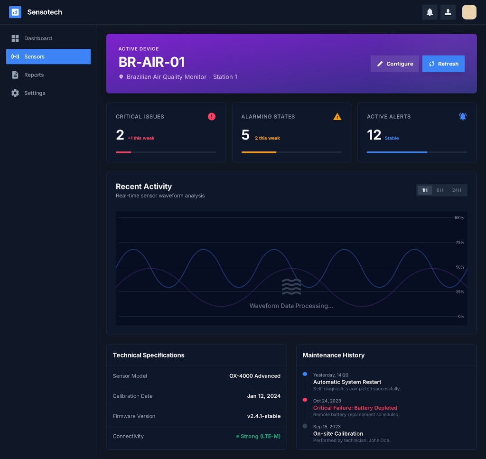Go to Dashboard in sidebar
Screen dimensions: 486x459
(48, 38)
